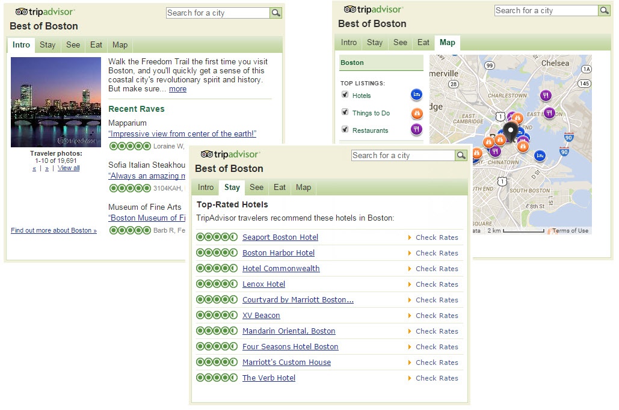Click the orange Things to Do legend icon

click(x=417, y=114)
